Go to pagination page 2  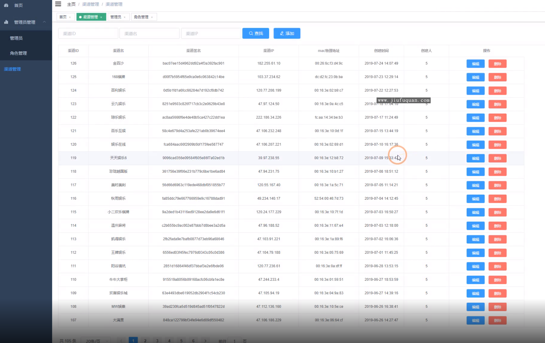tap(145, 341)
